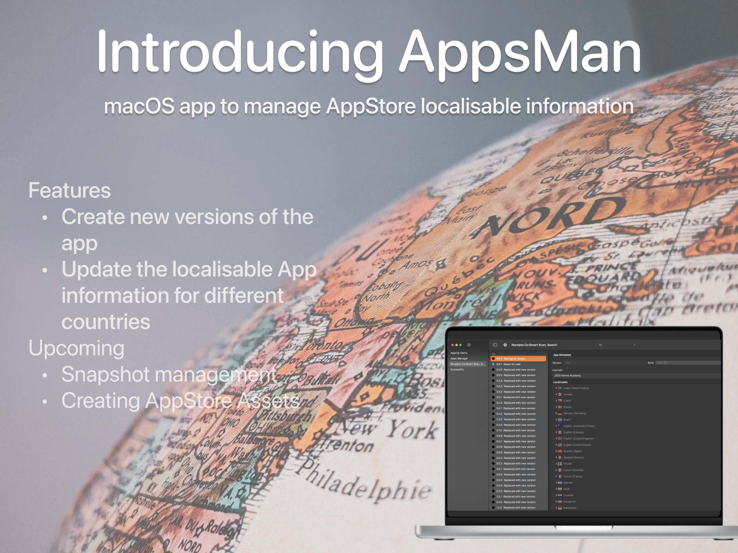This screenshot has height=553, width=738.
Task: Open the settings icon beside the traffic lights
Action: pos(469,345)
